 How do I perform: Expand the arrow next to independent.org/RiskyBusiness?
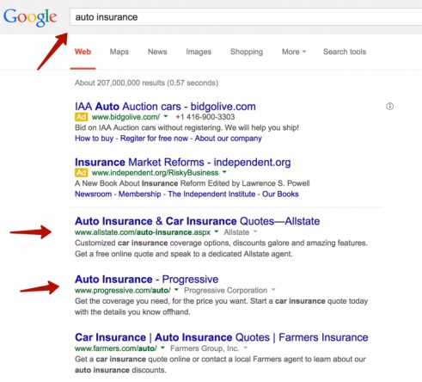224,172
